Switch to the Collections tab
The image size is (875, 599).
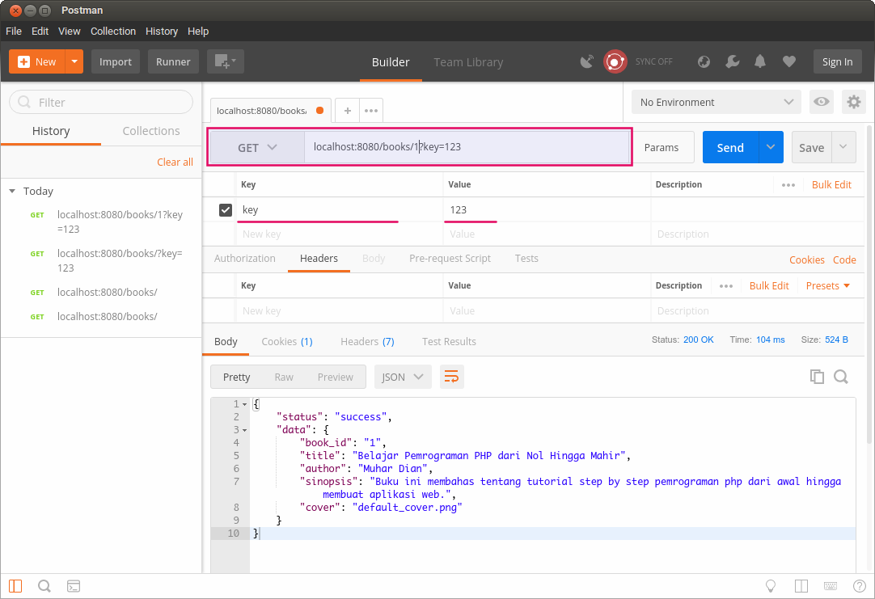[x=151, y=131]
